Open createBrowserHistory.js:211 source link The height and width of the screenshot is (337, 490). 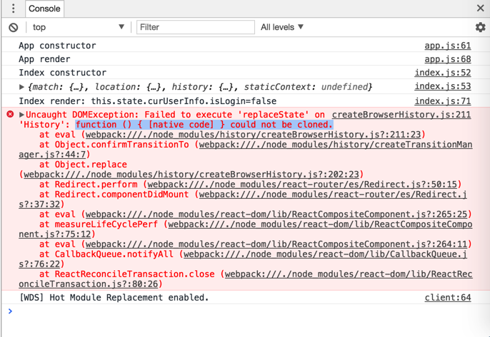pyautogui.click(x=401, y=115)
